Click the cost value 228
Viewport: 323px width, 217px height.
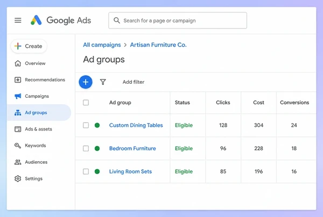tap(258, 148)
